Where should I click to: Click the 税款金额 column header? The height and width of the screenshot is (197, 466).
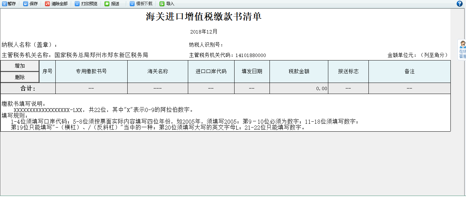coord(299,72)
